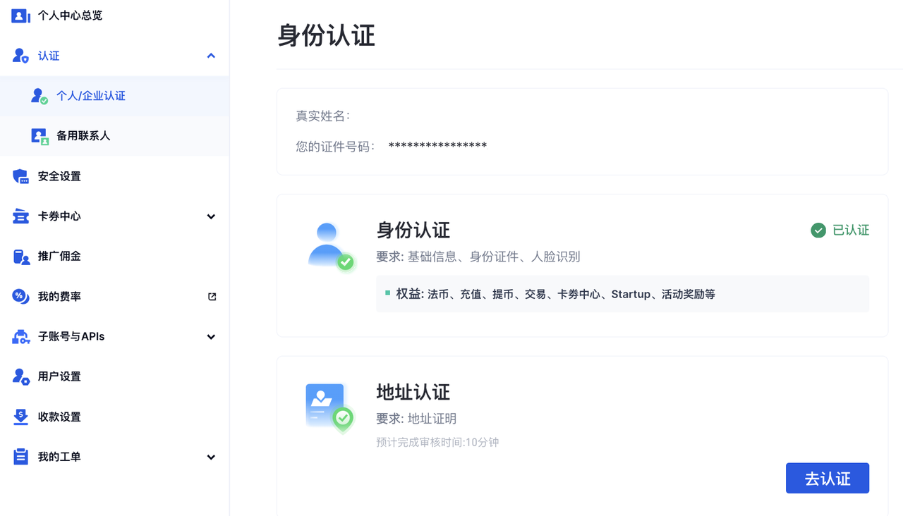903x516 pixels.
Task: Collapse the 认证 menu chevron
Action: pyautogui.click(x=211, y=56)
